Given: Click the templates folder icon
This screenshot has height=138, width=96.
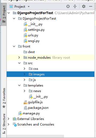Looking at the screenshot, I should (x=25, y=85).
